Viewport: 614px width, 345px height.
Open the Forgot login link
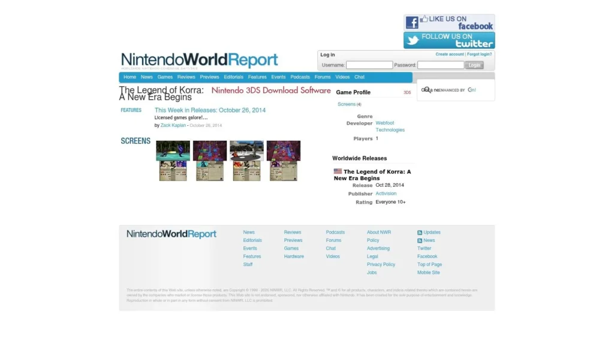pyautogui.click(x=479, y=55)
